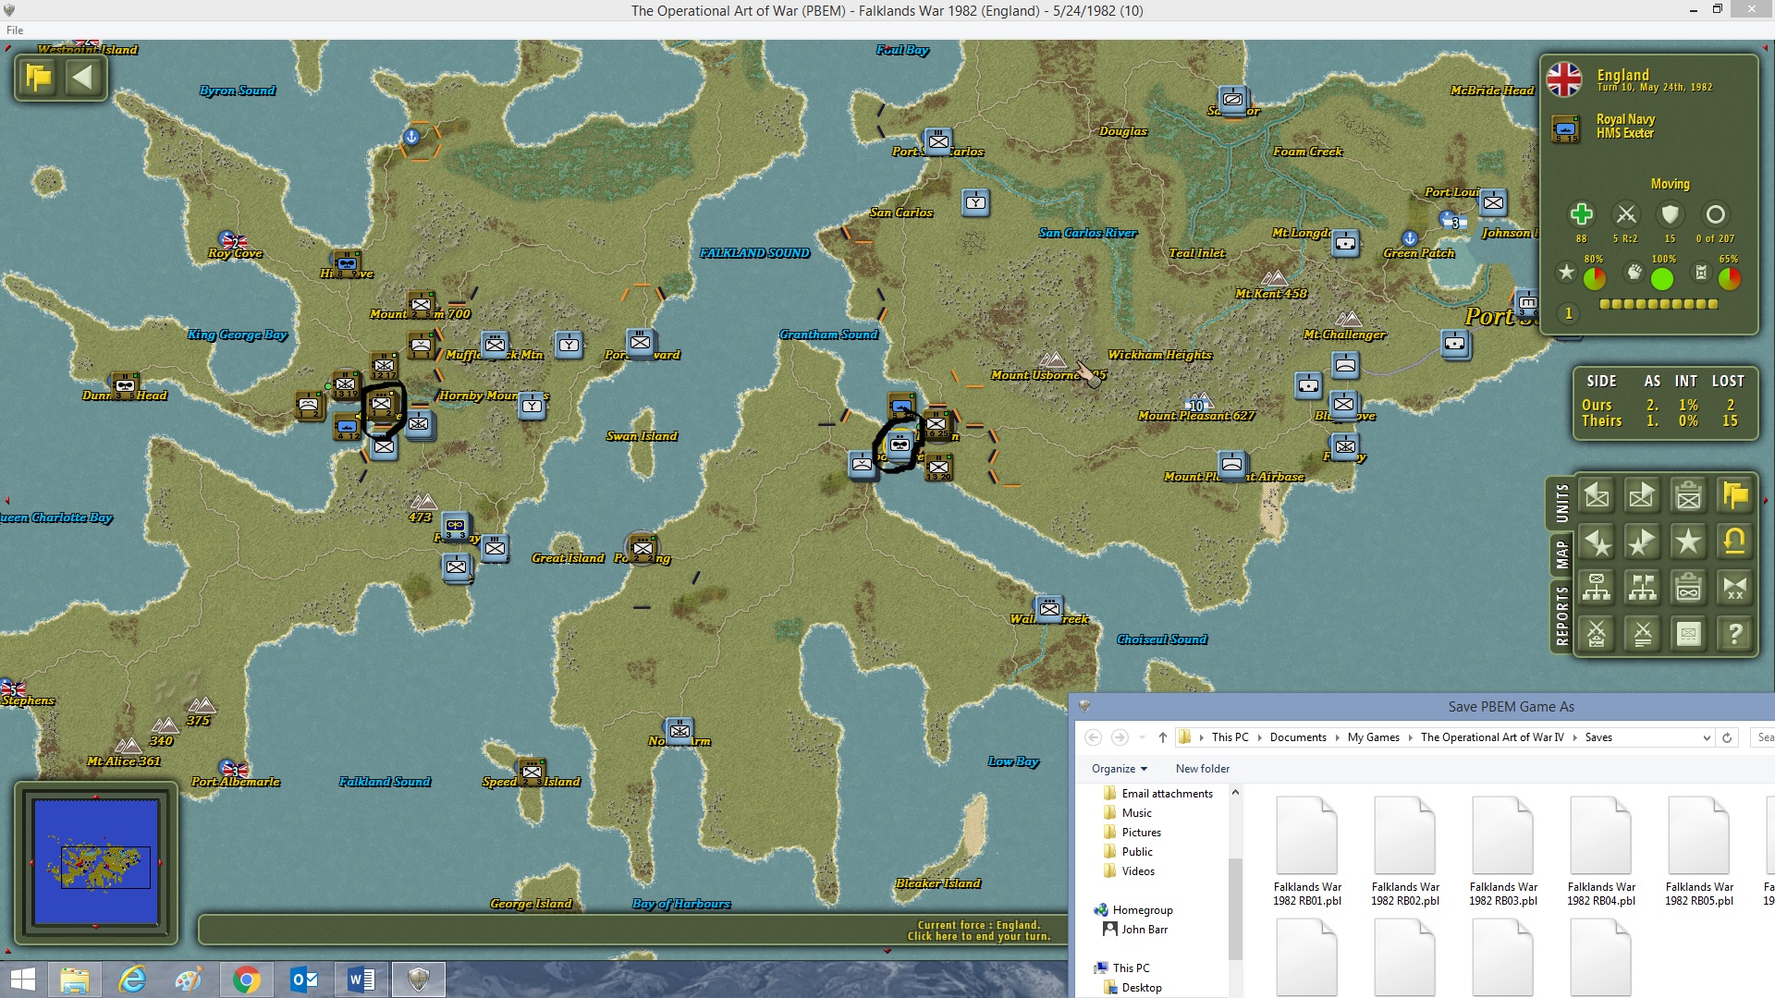Select Falklands War 1982 RB03.pbl file
This screenshot has height=998, width=1775.
pos(1503,852)
